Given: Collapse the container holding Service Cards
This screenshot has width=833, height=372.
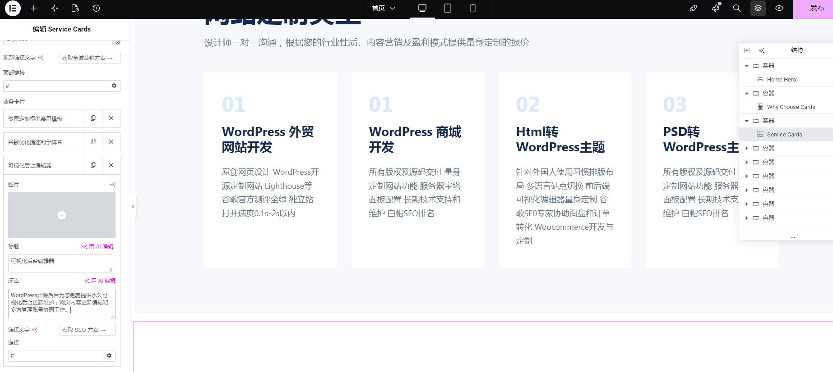Looking at the screenshot, I should click(747, 121).
